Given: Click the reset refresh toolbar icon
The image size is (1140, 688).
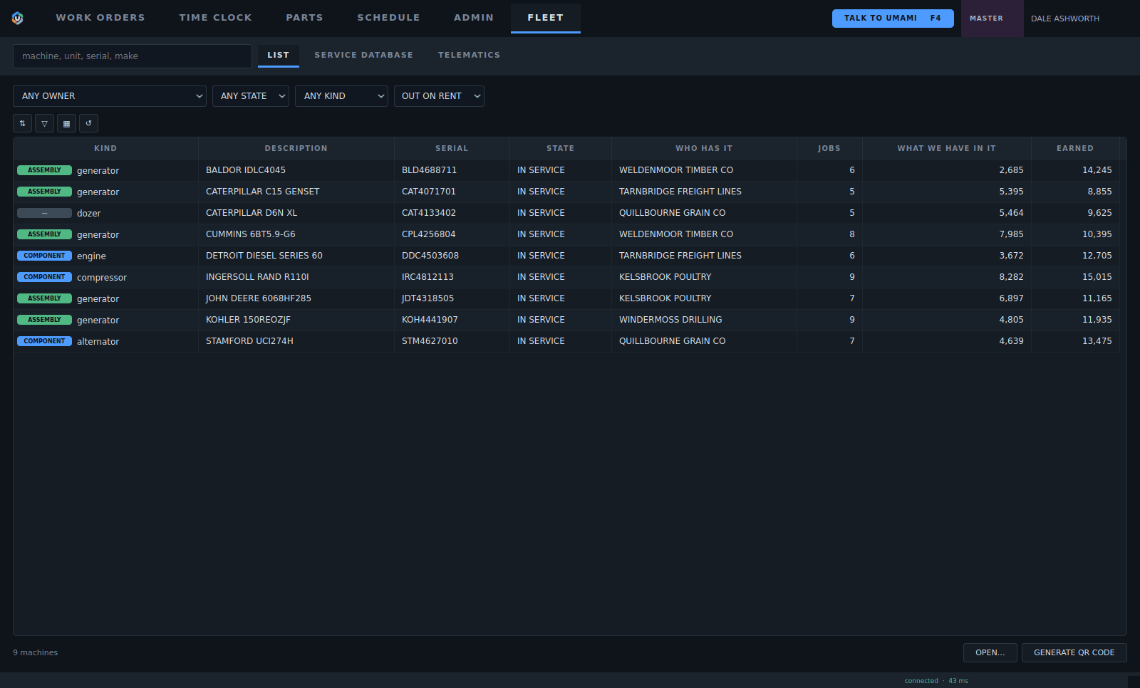Looking at the screenshot, I should [x=88, y=123].
